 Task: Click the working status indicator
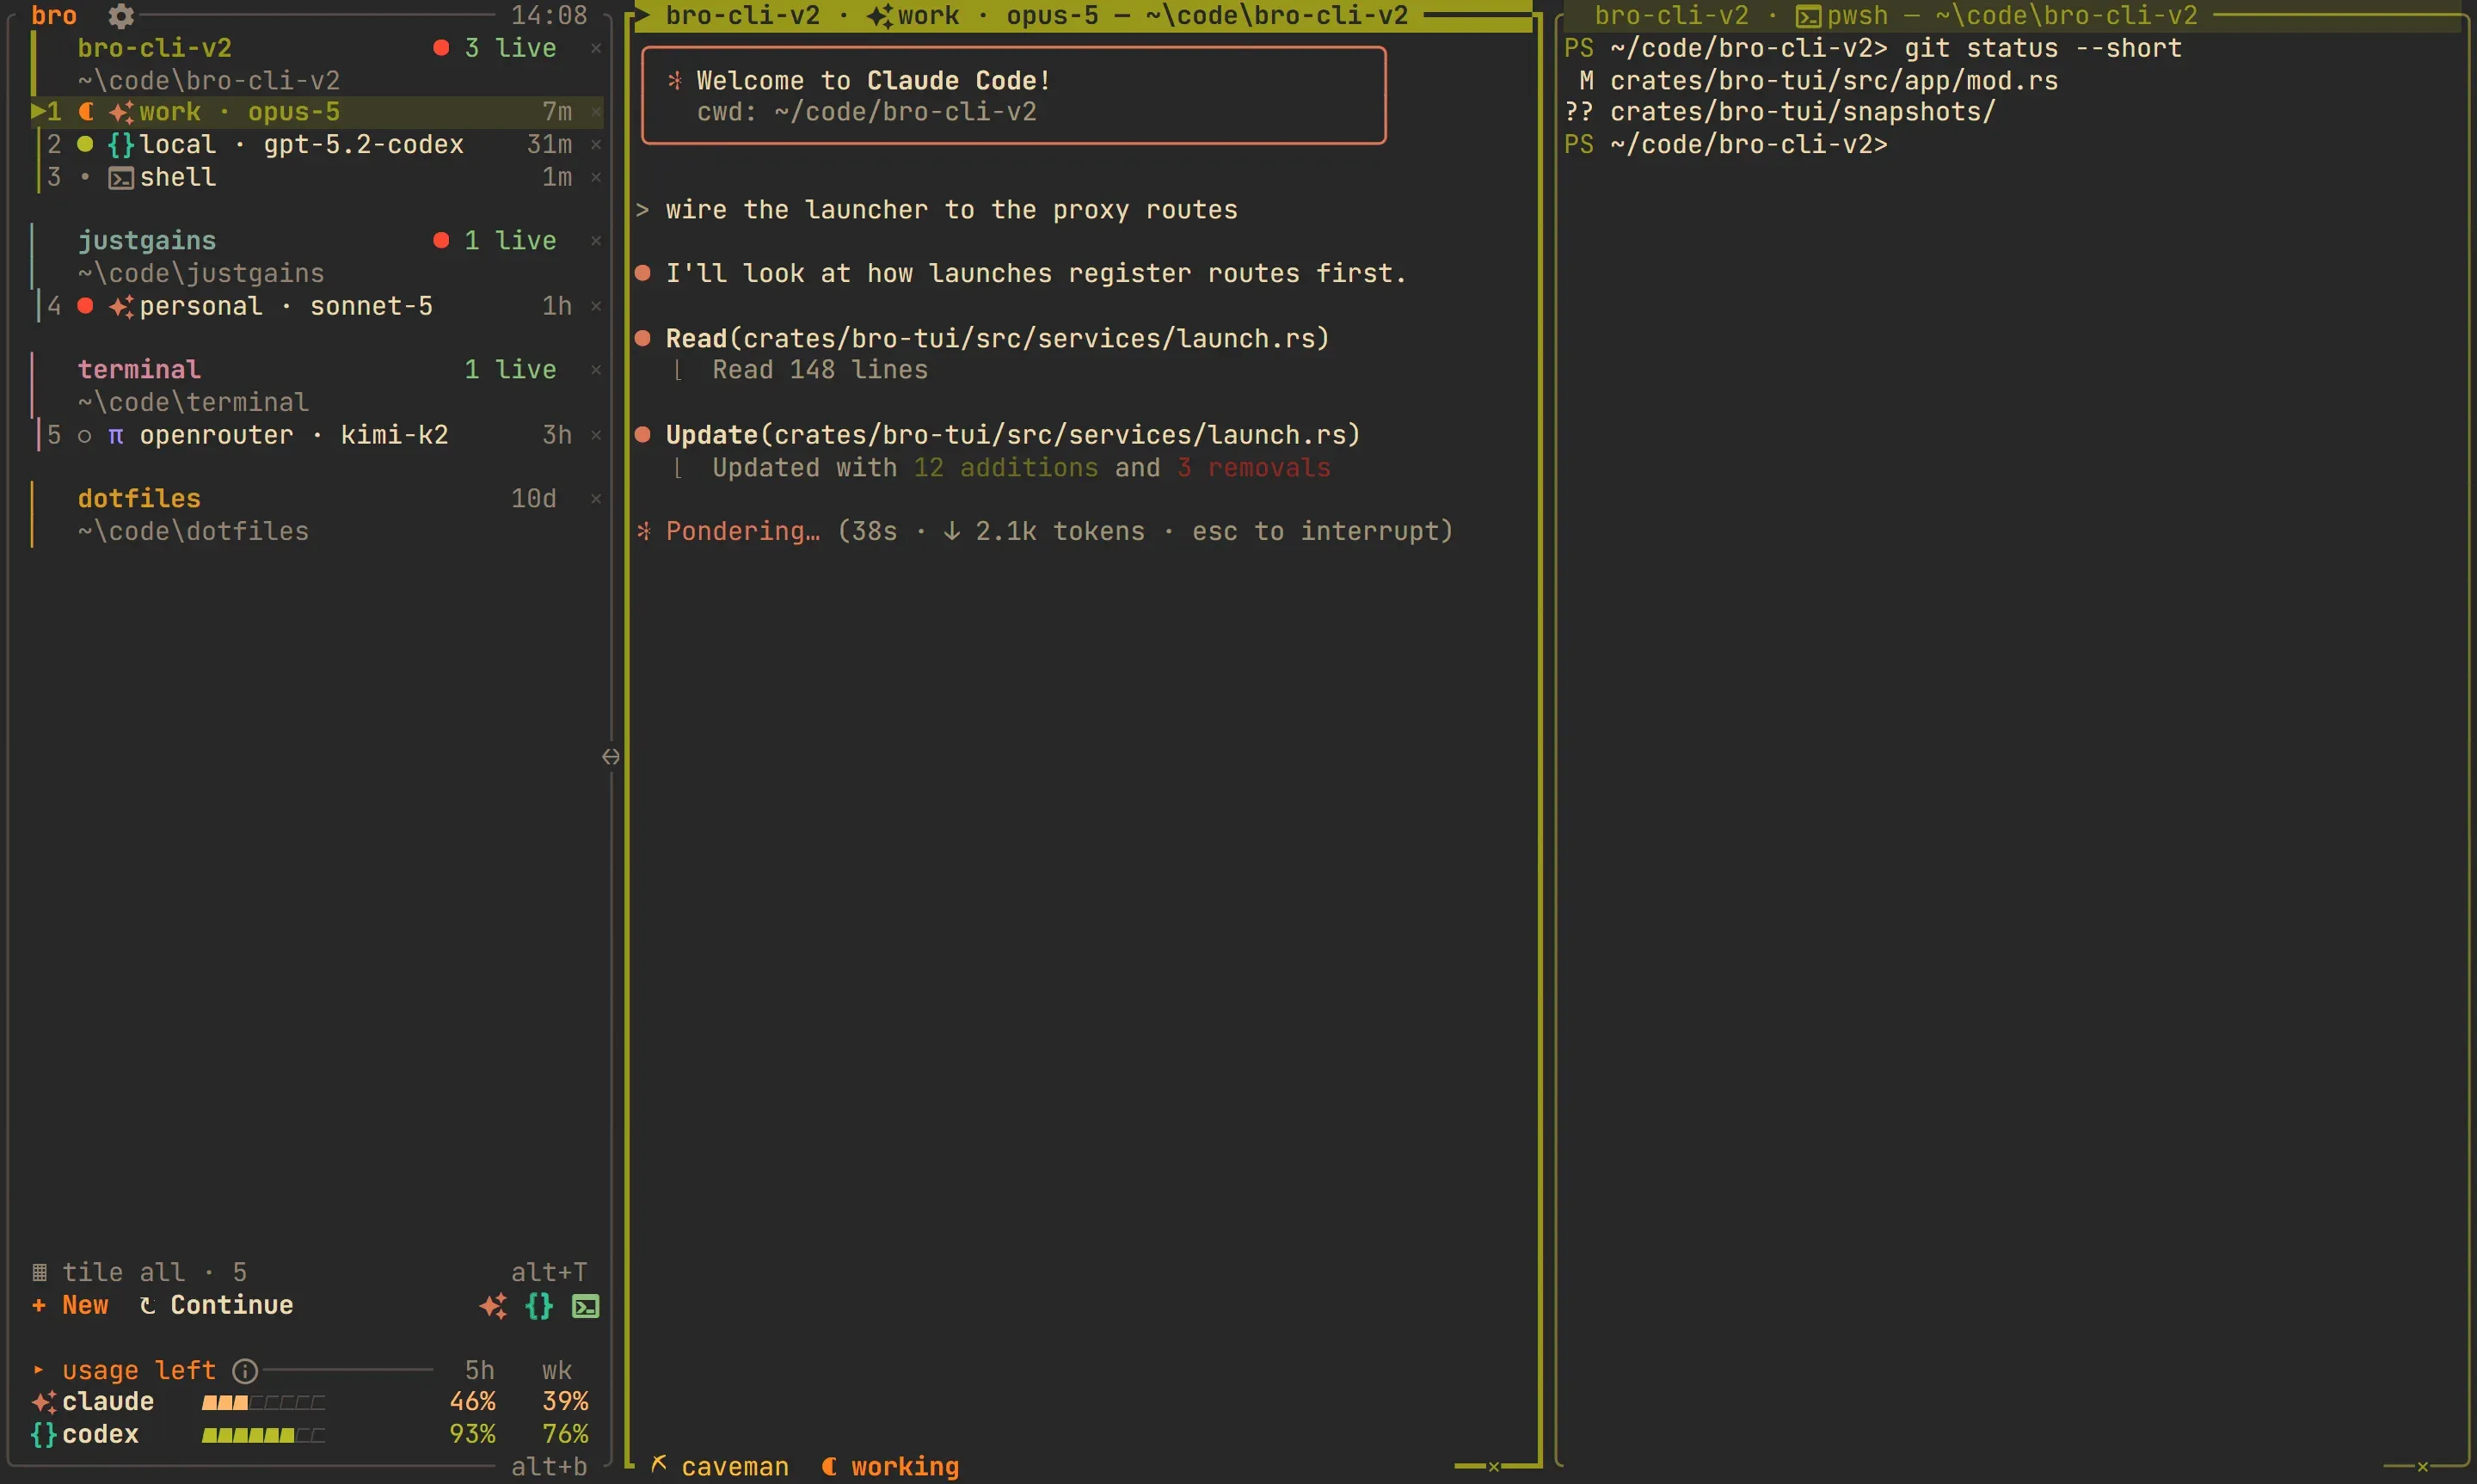point(890,1467)
